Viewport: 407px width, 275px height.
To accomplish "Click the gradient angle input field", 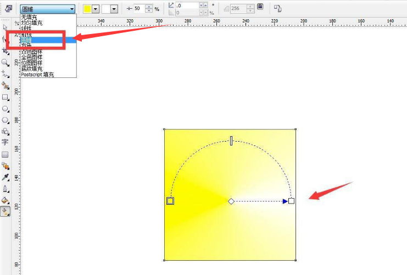I will coord(188,5).
